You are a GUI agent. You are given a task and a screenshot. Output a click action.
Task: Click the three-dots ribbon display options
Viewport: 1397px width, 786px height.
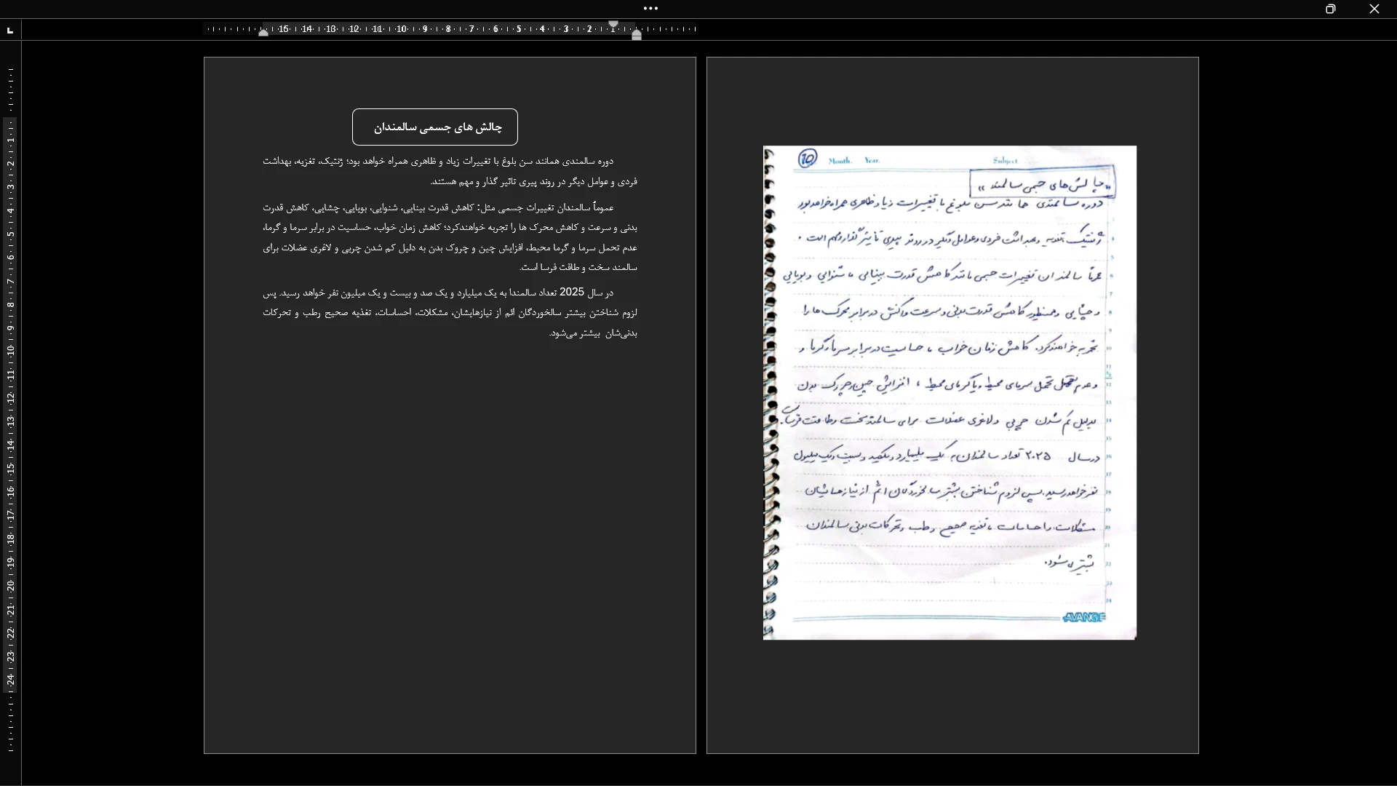coord(650,9)
